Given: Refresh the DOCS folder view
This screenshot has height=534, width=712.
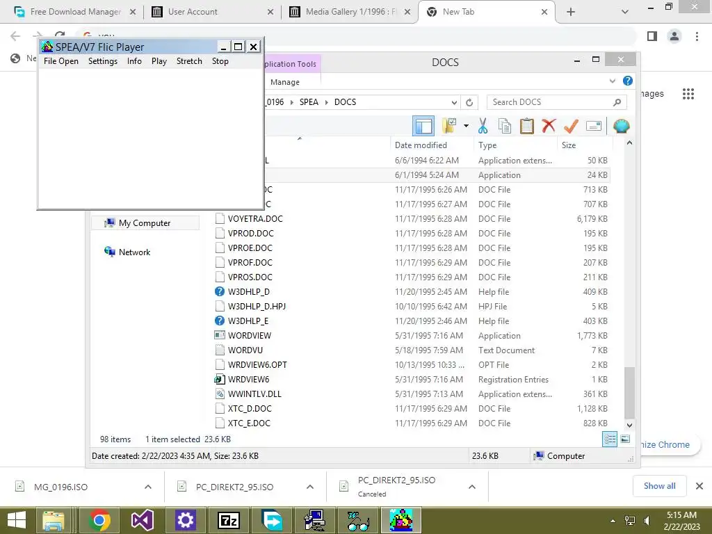Looking at the screenshot, I should 469,102.
